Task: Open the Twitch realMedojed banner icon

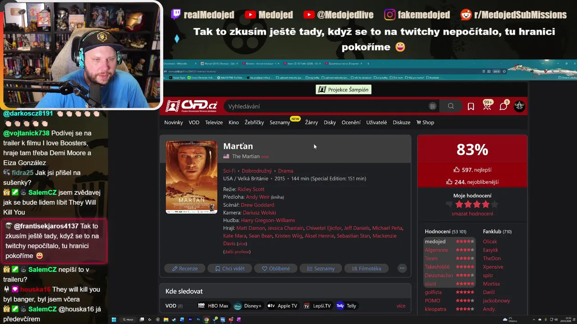Action: point(176,14)
